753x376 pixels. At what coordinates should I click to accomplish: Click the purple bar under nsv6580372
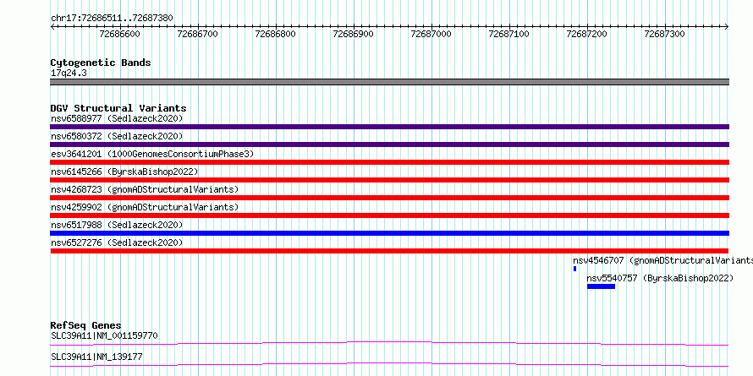click(x=389, y=144)
